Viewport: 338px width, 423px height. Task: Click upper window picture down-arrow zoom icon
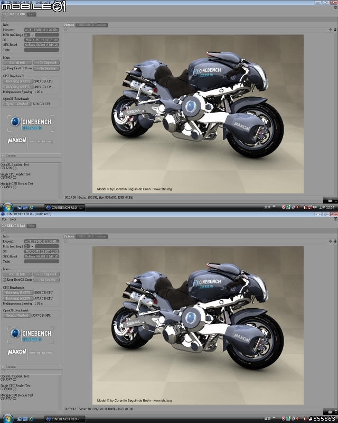[335, 30]
